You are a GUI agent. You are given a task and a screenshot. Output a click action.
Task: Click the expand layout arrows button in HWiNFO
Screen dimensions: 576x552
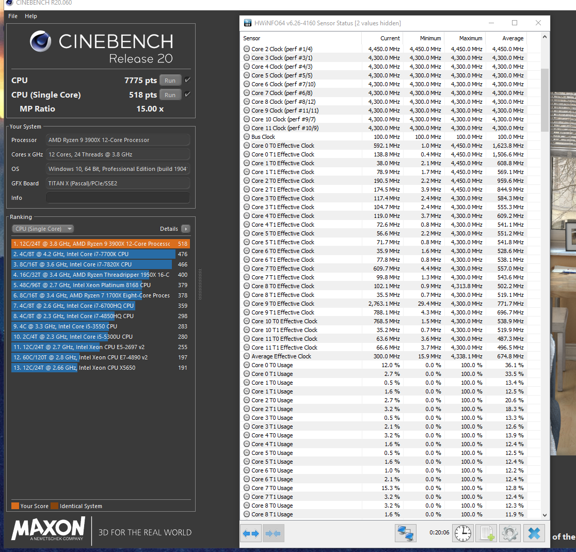pos(251,533)
